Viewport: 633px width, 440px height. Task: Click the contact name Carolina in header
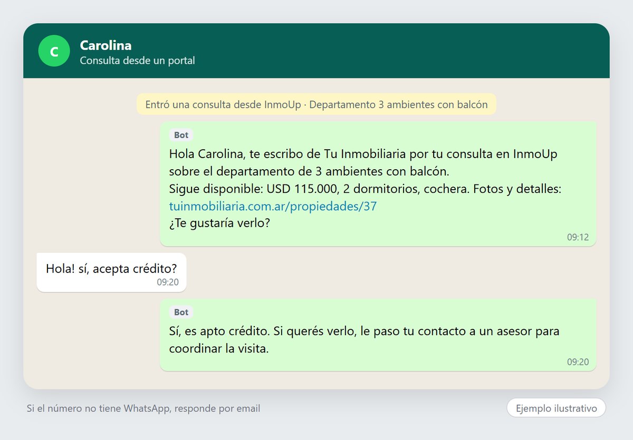pyautogui.click(x=105, y=45)
